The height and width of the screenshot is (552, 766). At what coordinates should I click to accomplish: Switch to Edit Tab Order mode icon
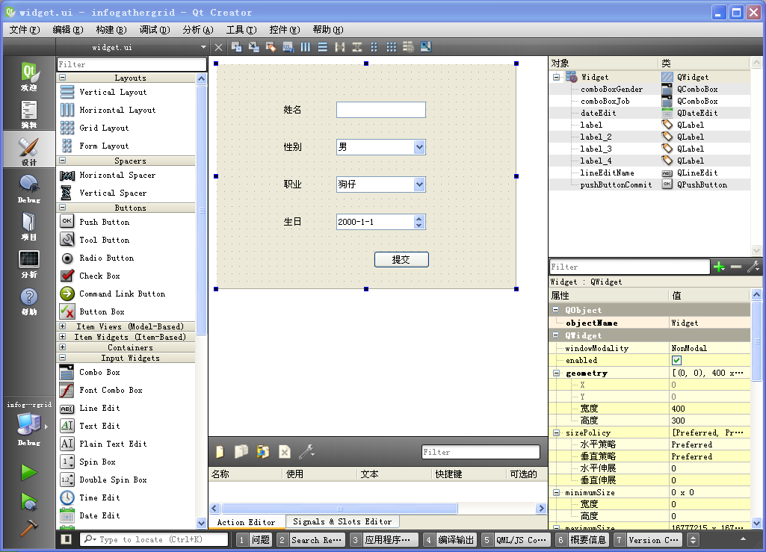pyautogui.click(x=288, y=47)
